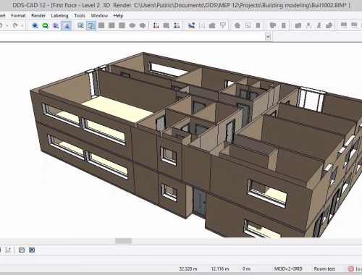Click the magnifier toolbar icon
The height and width of the screenshot is (275, 362).
click(x=80, y=25)
